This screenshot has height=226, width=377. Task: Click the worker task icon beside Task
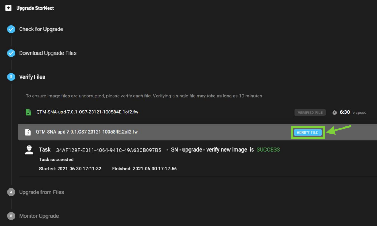pos(29,150)
